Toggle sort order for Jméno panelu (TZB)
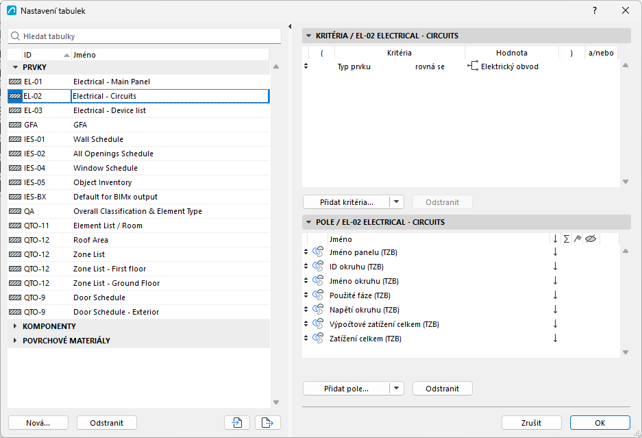The height and width of the screenshot is (438, 642). click(x=555, y=252)
